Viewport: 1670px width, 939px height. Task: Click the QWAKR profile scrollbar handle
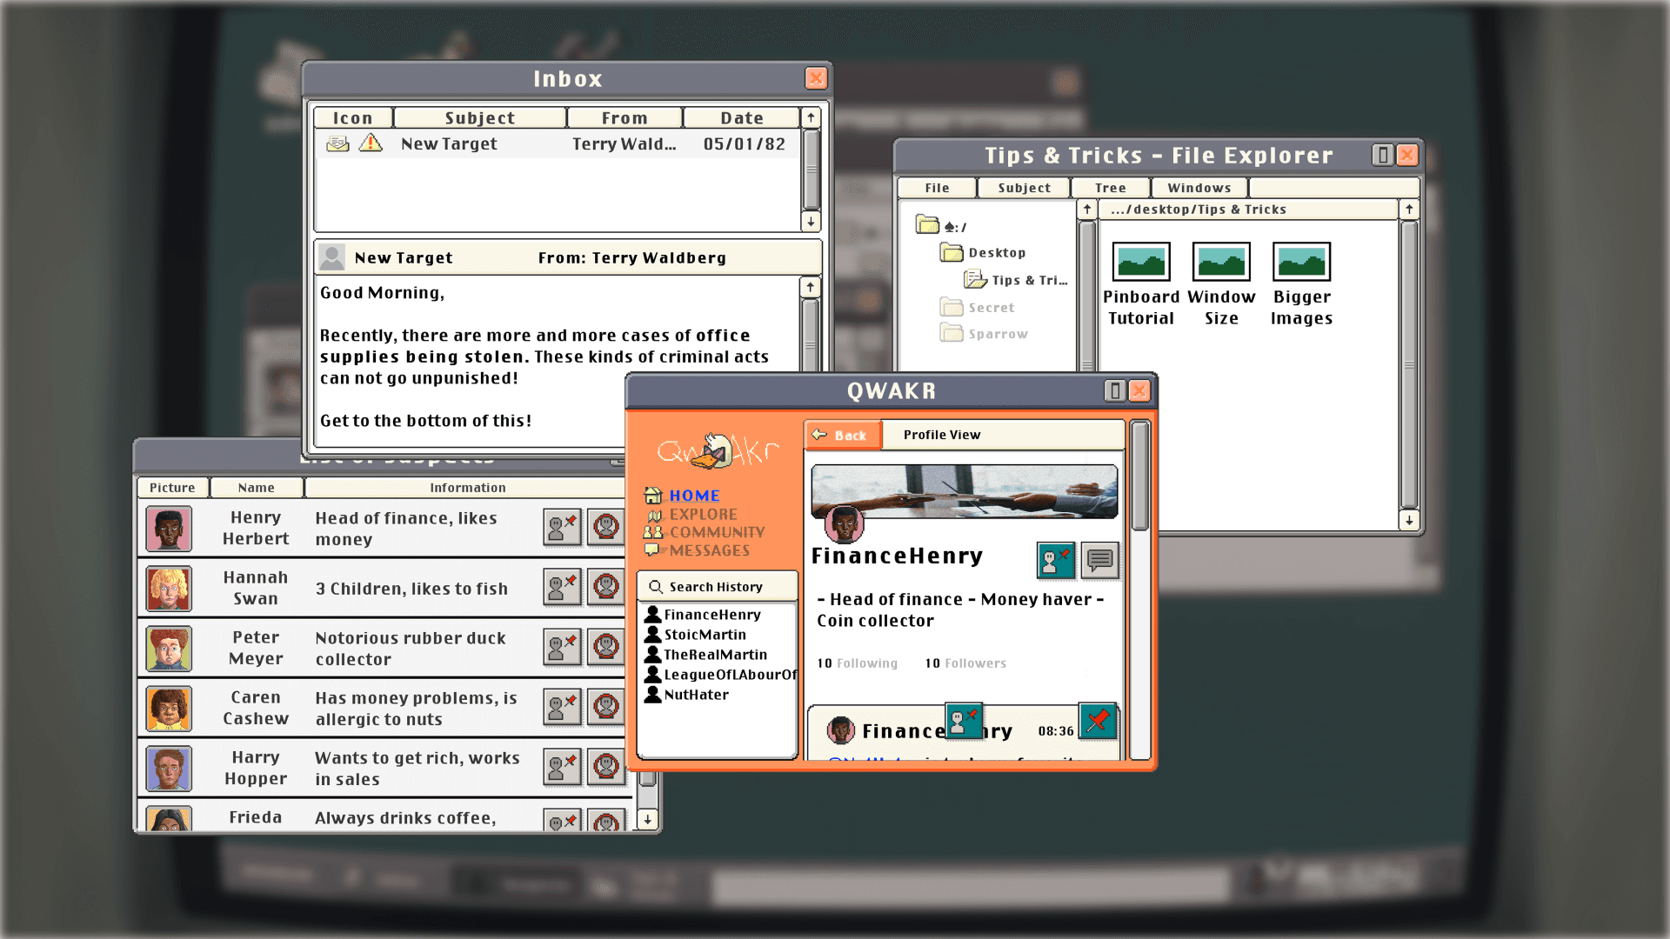pos(1139,476)
